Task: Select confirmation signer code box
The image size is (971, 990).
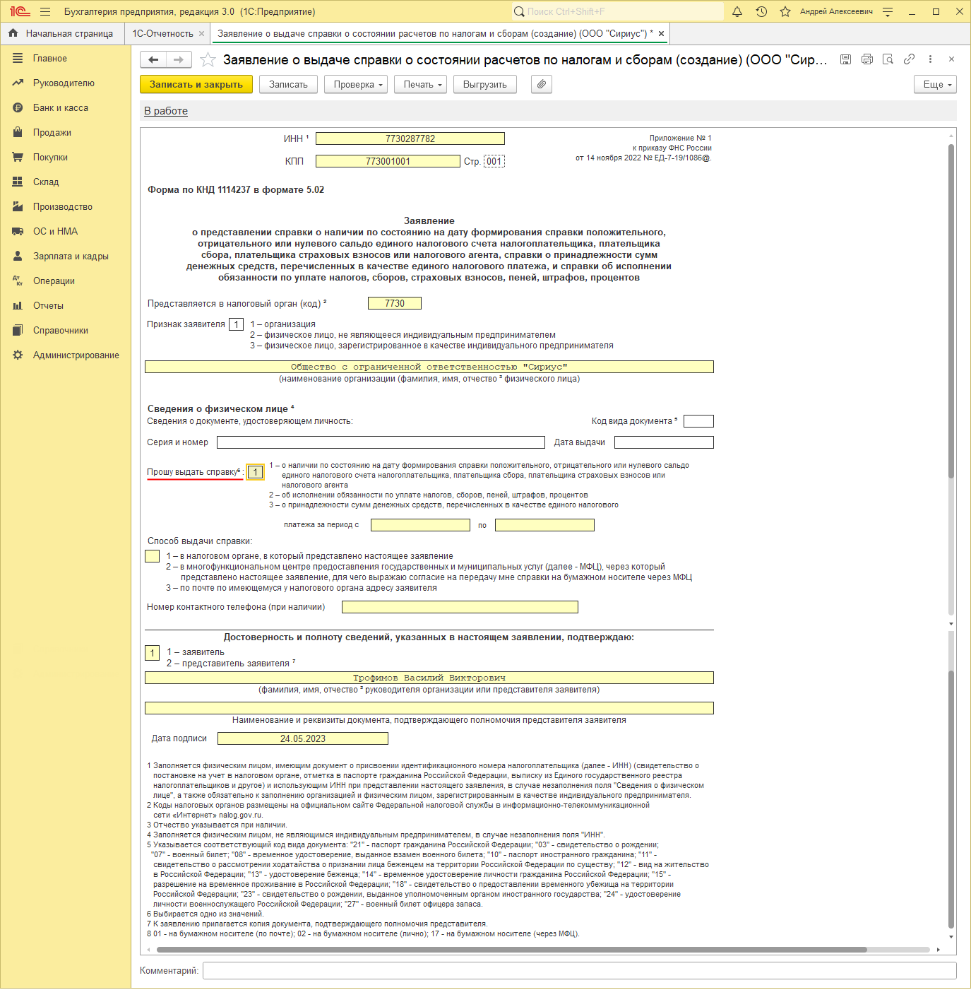Action: [152, 653]
